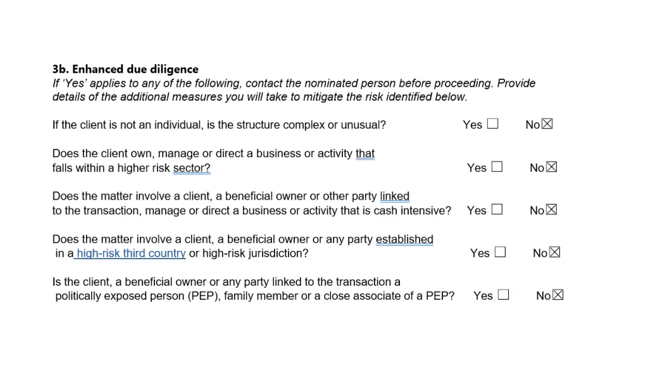This screenshot has height=365, width=648.
Task: Click the underlined word 'that'
Action: [x=365, y=153]
